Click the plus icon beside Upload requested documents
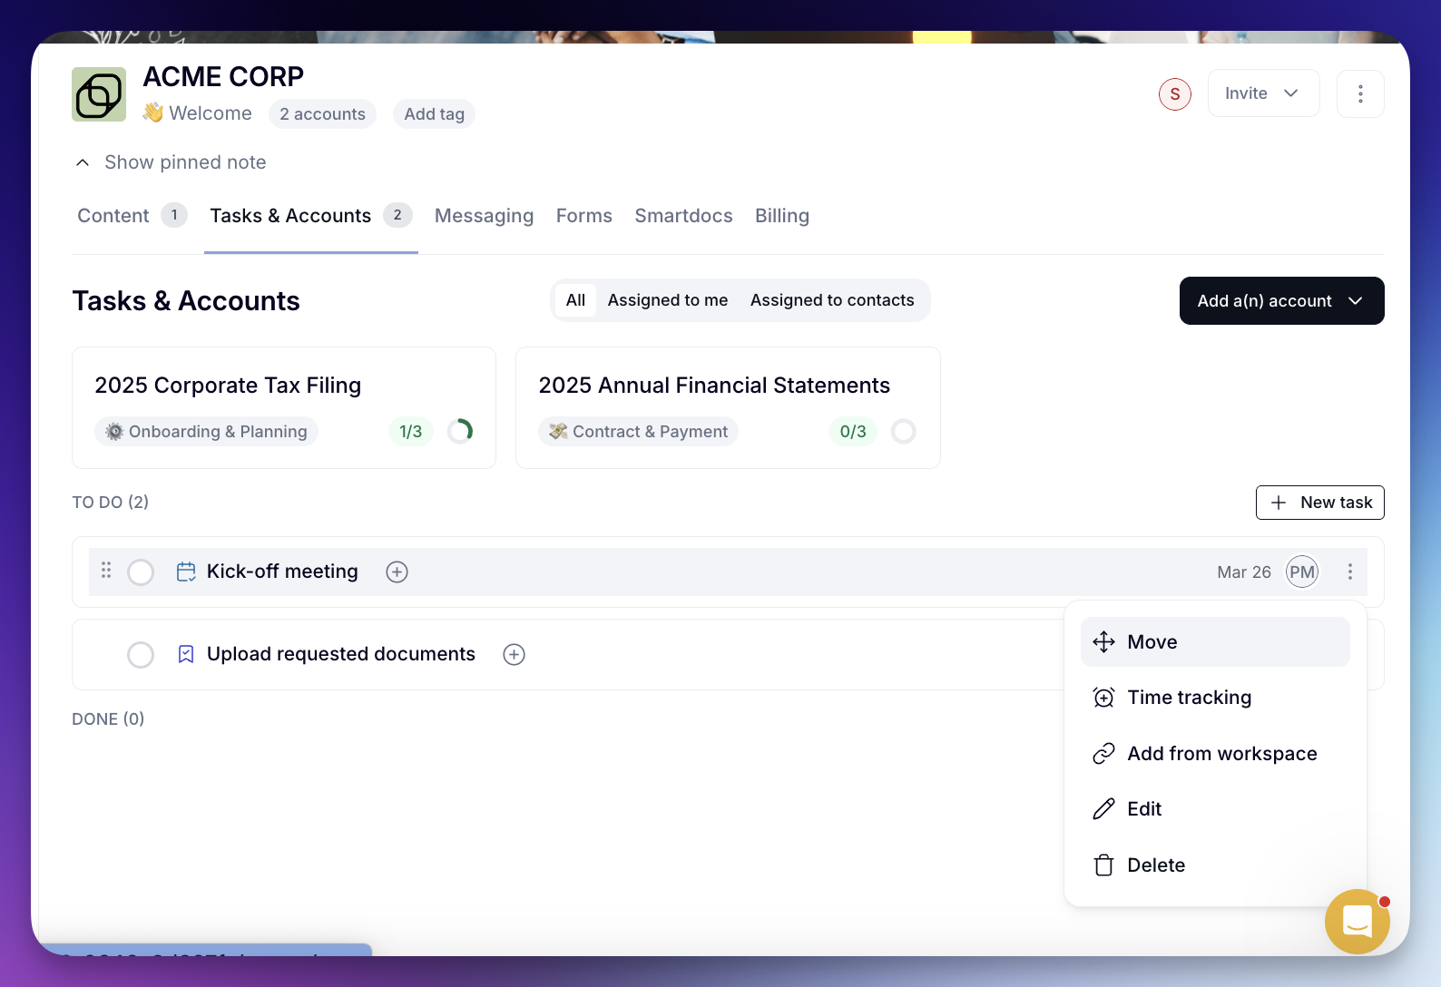The image size is (1441, 987). tap(514, 655)
